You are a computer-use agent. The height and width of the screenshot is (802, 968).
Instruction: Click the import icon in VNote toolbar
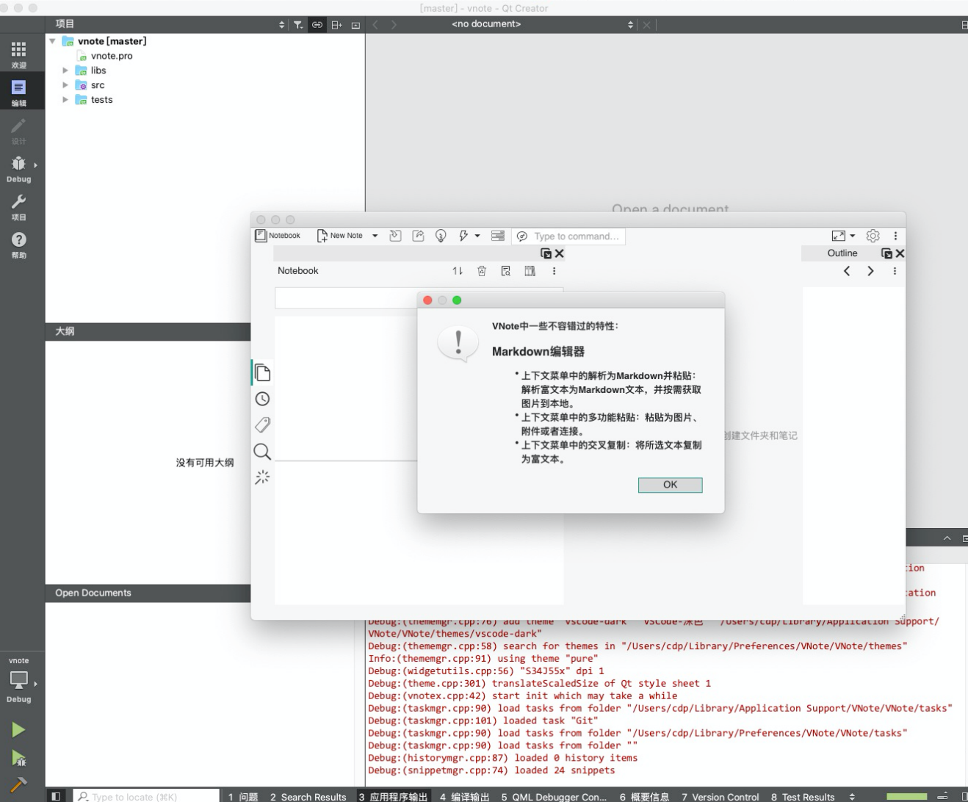pos(395,236)
